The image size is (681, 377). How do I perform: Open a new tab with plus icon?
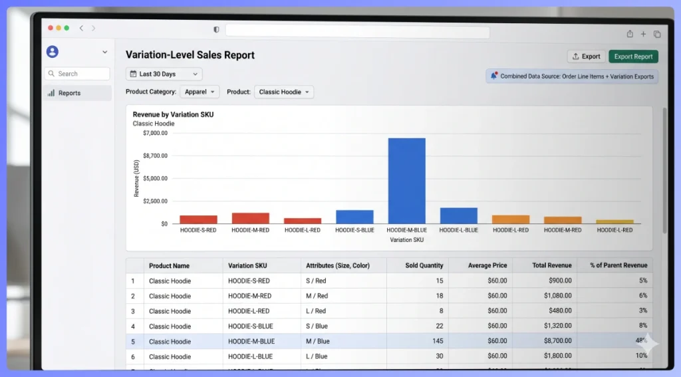[x=643, y=34]
